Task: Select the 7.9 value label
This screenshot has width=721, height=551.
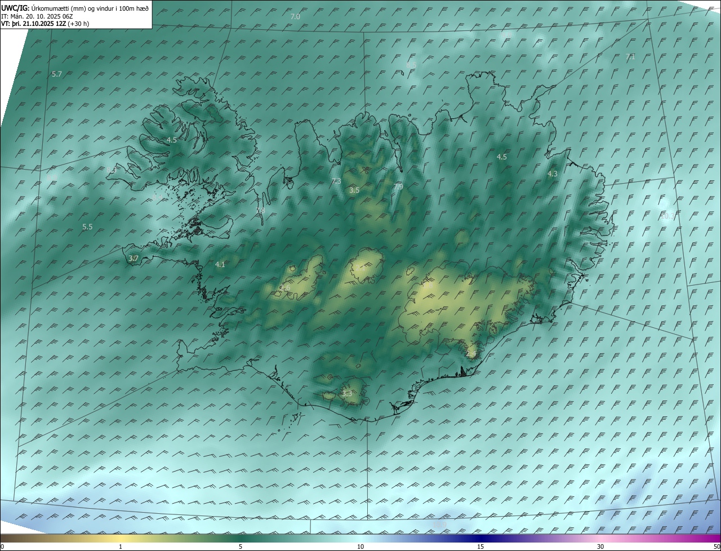Action: [x=398, y=187]
